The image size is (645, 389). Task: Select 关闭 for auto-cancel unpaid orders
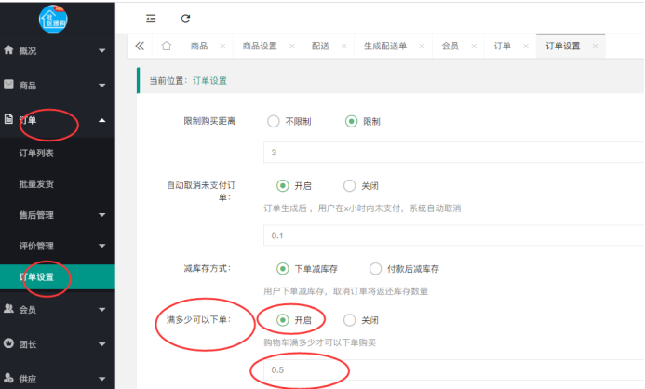[x=350, y=185]
